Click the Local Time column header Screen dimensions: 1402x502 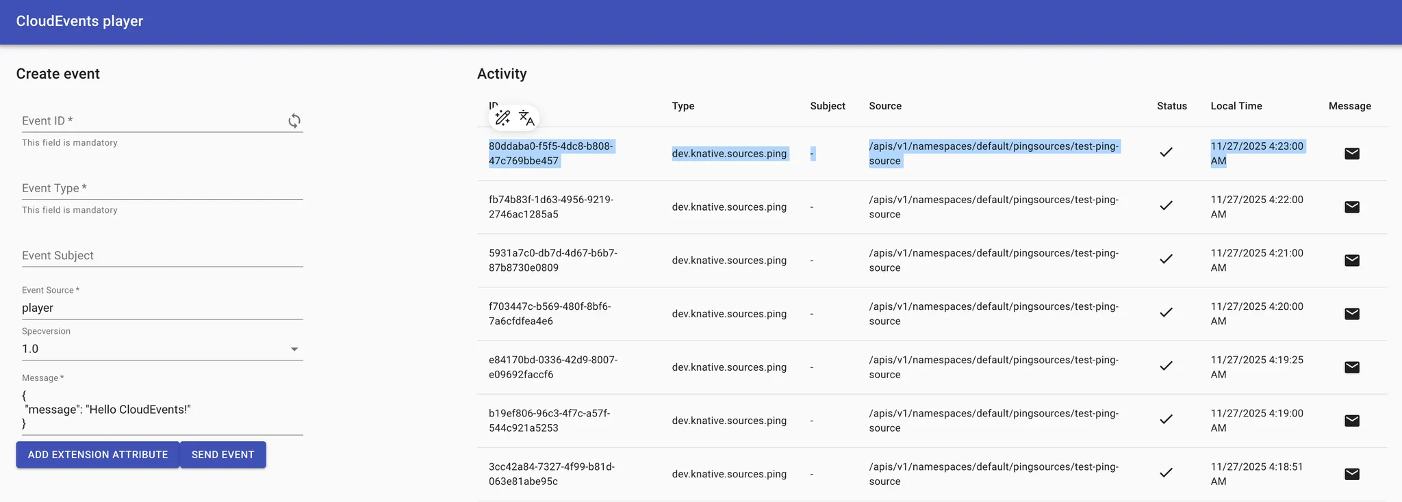(x=1236, y=106)
